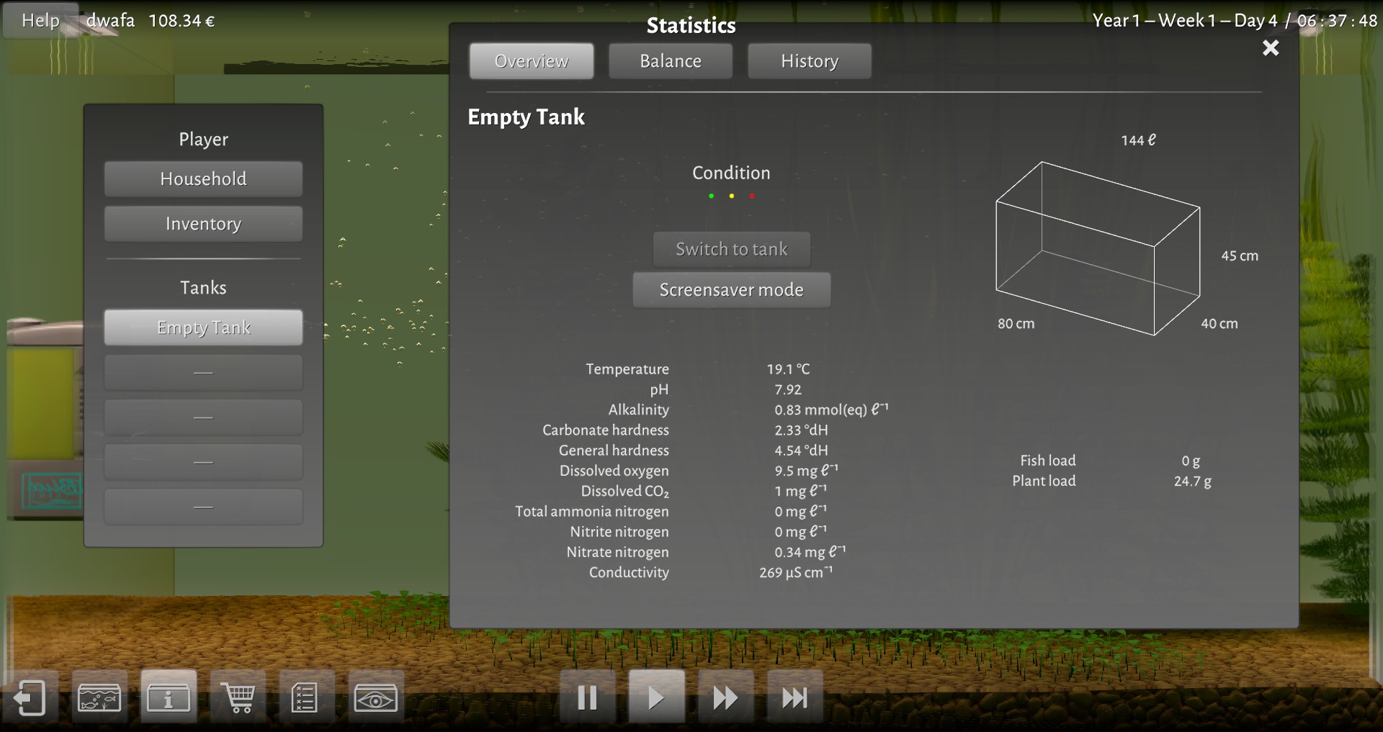This screenshot has height=732, width=1383.
Task: Open the task checklist icon
Action: (307, 697)
